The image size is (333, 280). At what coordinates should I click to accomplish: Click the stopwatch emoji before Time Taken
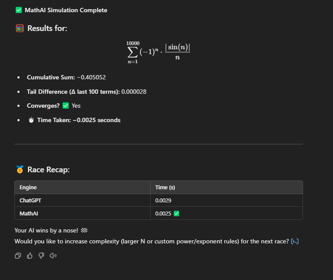tap(31, 120)
